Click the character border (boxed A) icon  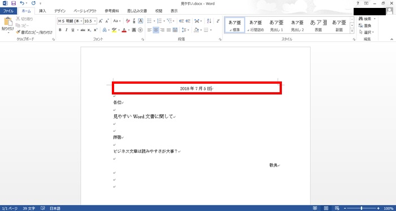pyautogui.click(x=141, y=21)
